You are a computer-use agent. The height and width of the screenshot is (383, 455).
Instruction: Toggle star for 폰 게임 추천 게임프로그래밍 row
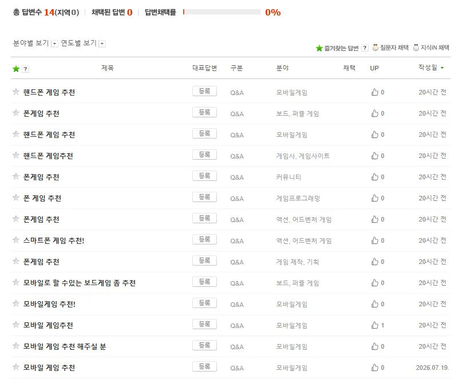[x=16, y=198]
